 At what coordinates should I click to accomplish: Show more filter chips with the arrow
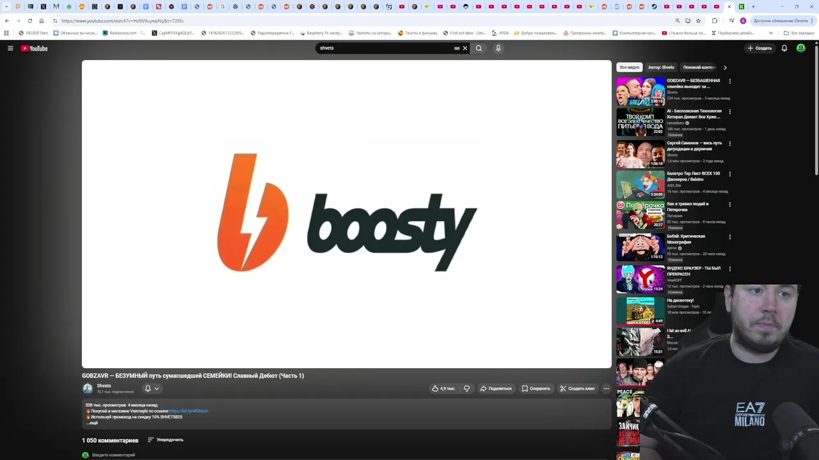[725, 67]
